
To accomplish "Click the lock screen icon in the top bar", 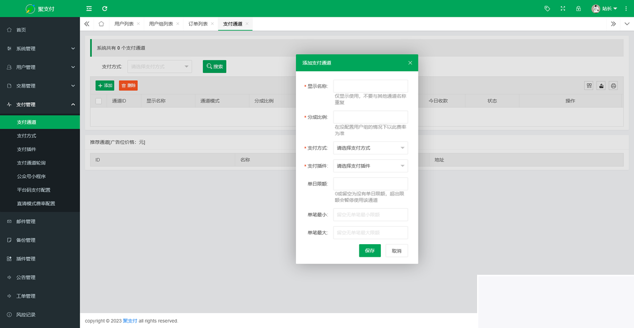I will [579, 8].
